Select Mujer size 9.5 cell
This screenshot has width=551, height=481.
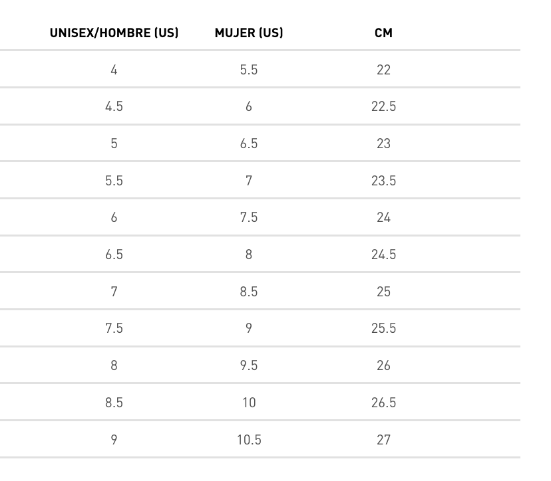[x=249, y=365]
